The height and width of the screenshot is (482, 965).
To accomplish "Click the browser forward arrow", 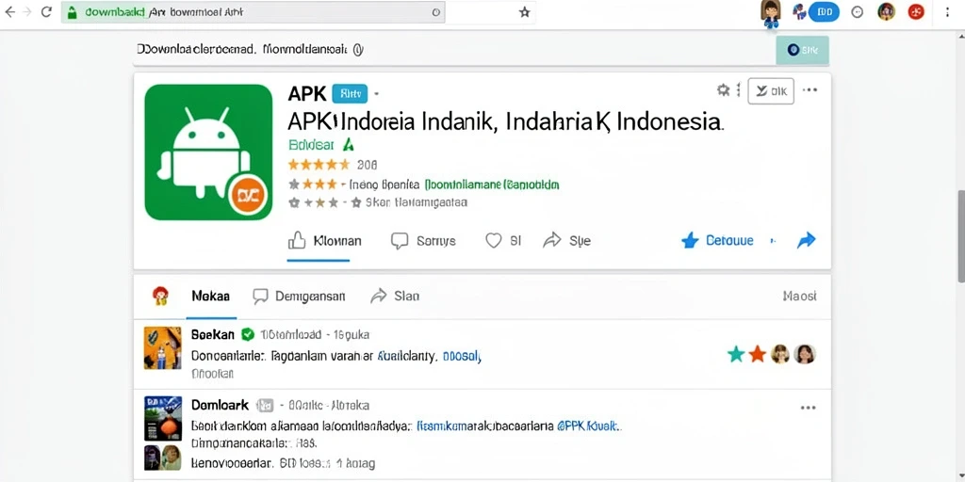I will 26,11.
